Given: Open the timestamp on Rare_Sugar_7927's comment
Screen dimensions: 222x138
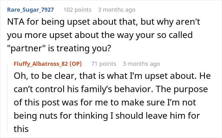Looking at the screenshot, I should coord(116,10).
